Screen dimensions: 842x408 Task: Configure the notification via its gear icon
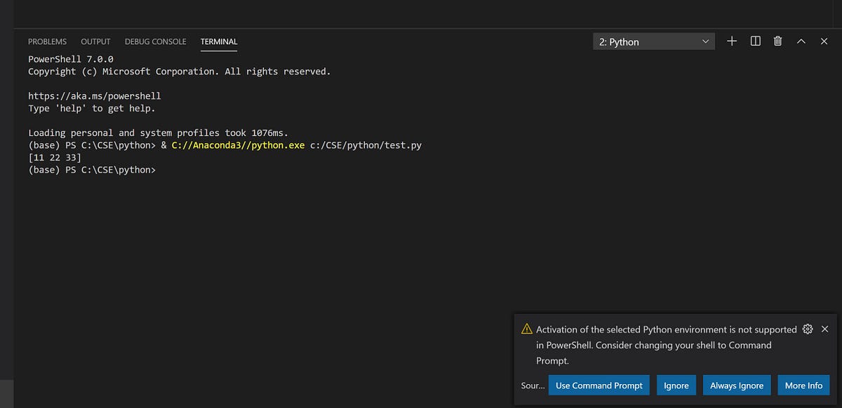(807, 329)
